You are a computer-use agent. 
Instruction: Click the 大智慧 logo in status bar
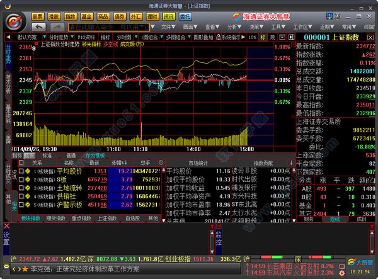[x=360, y=262]
